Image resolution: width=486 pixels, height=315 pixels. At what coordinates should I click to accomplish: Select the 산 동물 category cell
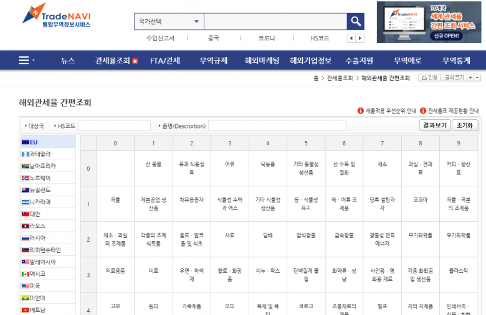coord(153,168)
